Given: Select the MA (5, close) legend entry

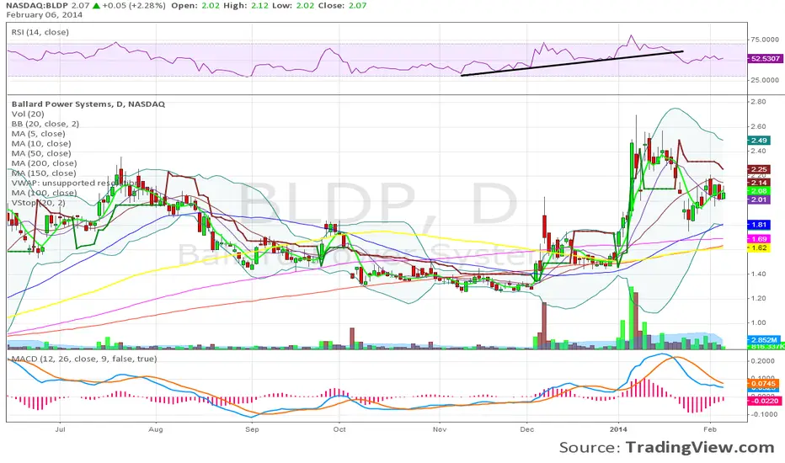Looking at the screenshot, I should [38, 134].
